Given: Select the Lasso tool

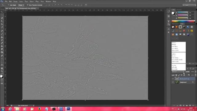Looking at the screenshot, I should point(2,18).
